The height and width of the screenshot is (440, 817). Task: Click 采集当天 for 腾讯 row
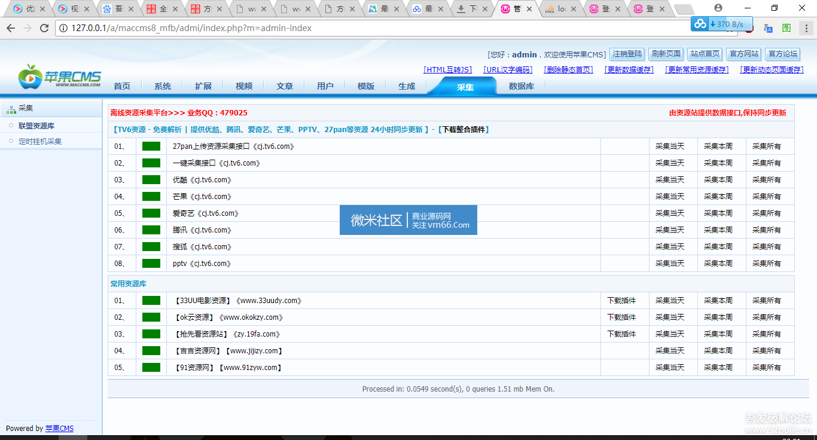pos(670,230)
